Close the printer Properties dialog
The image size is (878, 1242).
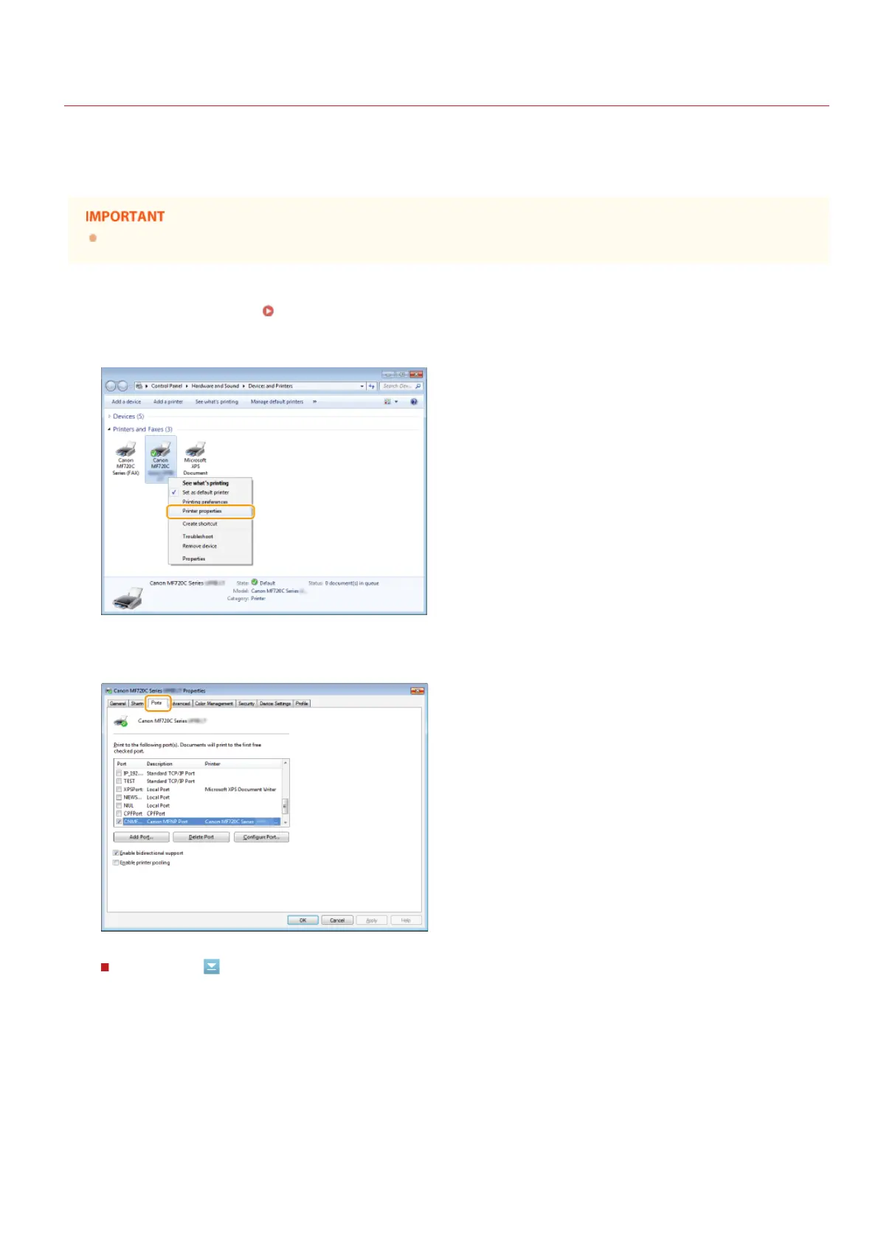click(x=417, y=691)
